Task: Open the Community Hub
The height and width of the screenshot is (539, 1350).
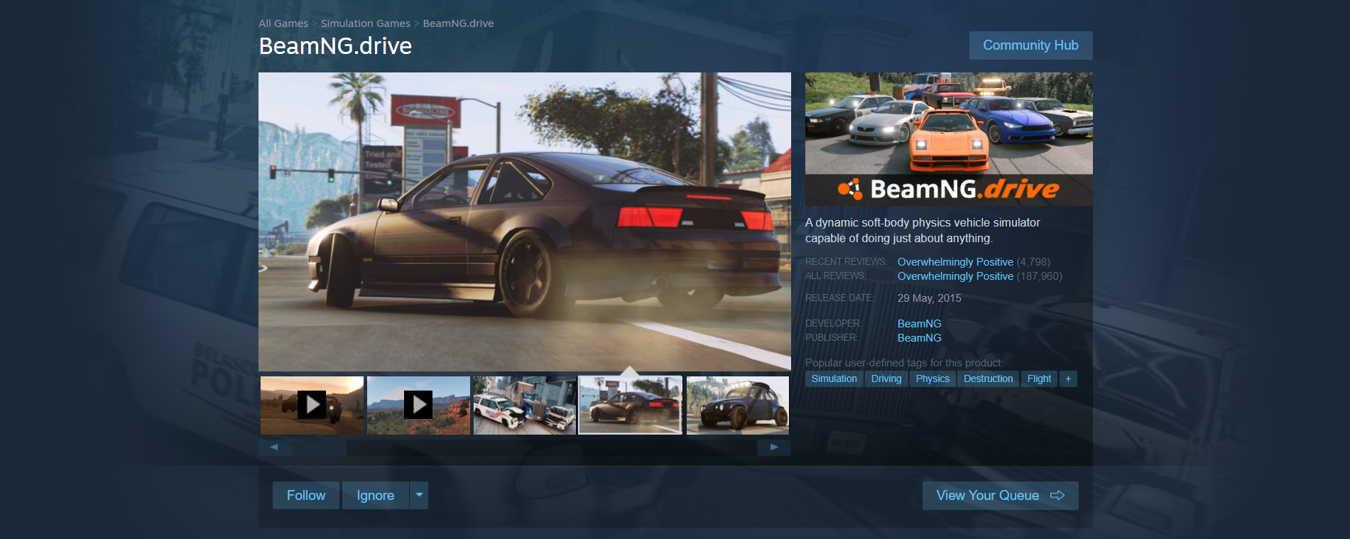Action: pyautogui.click(x=1030, y=45)
